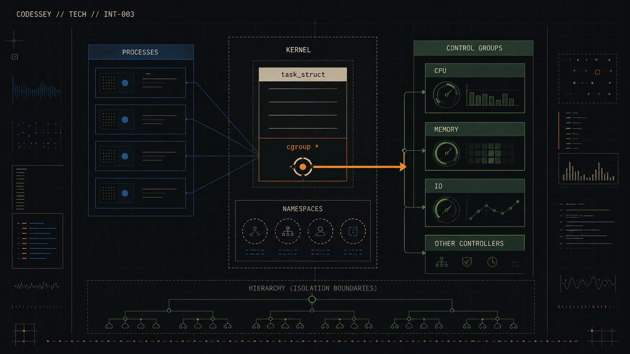The height and width of the screenshot is (354, 630).
Task: Click the orange square in the scatter panel
Action: tap(597, 72)
